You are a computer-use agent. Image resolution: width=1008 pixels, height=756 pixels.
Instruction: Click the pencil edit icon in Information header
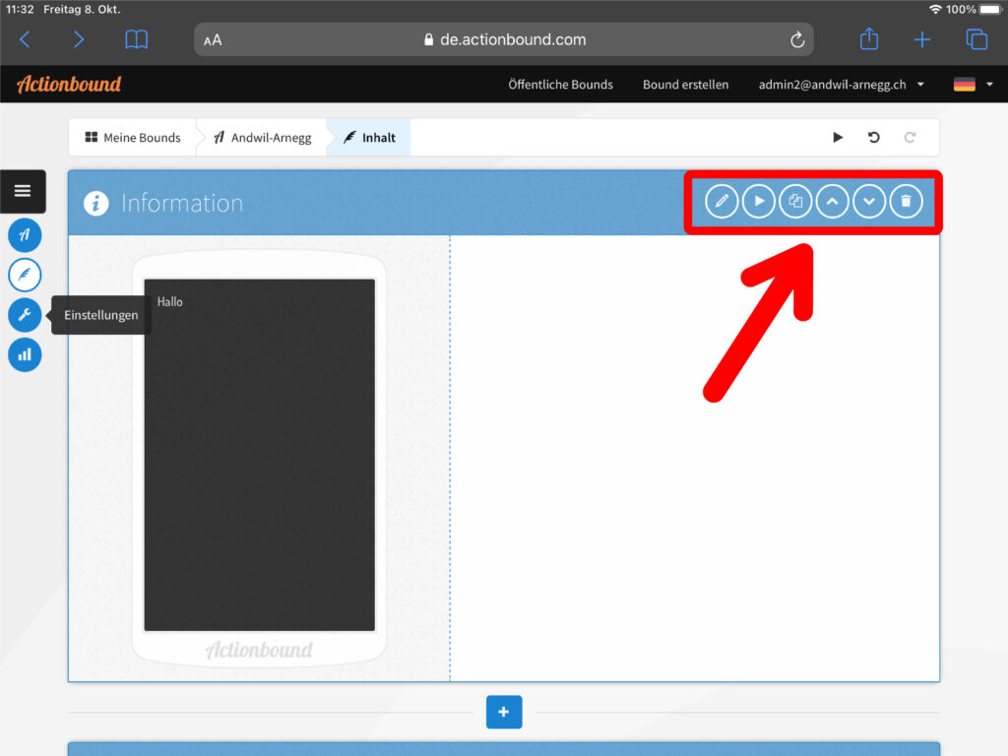point(722,202)
